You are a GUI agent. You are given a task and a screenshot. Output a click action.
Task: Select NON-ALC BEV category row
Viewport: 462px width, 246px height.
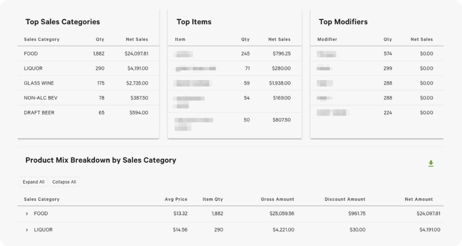[88, 98]
